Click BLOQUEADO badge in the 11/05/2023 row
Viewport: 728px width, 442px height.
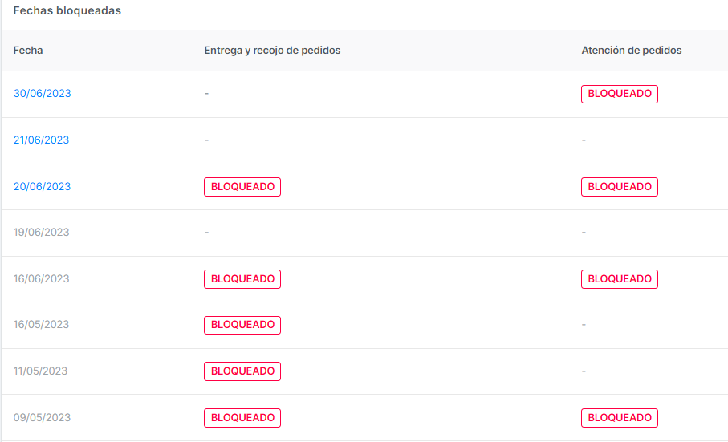(242, 371)
